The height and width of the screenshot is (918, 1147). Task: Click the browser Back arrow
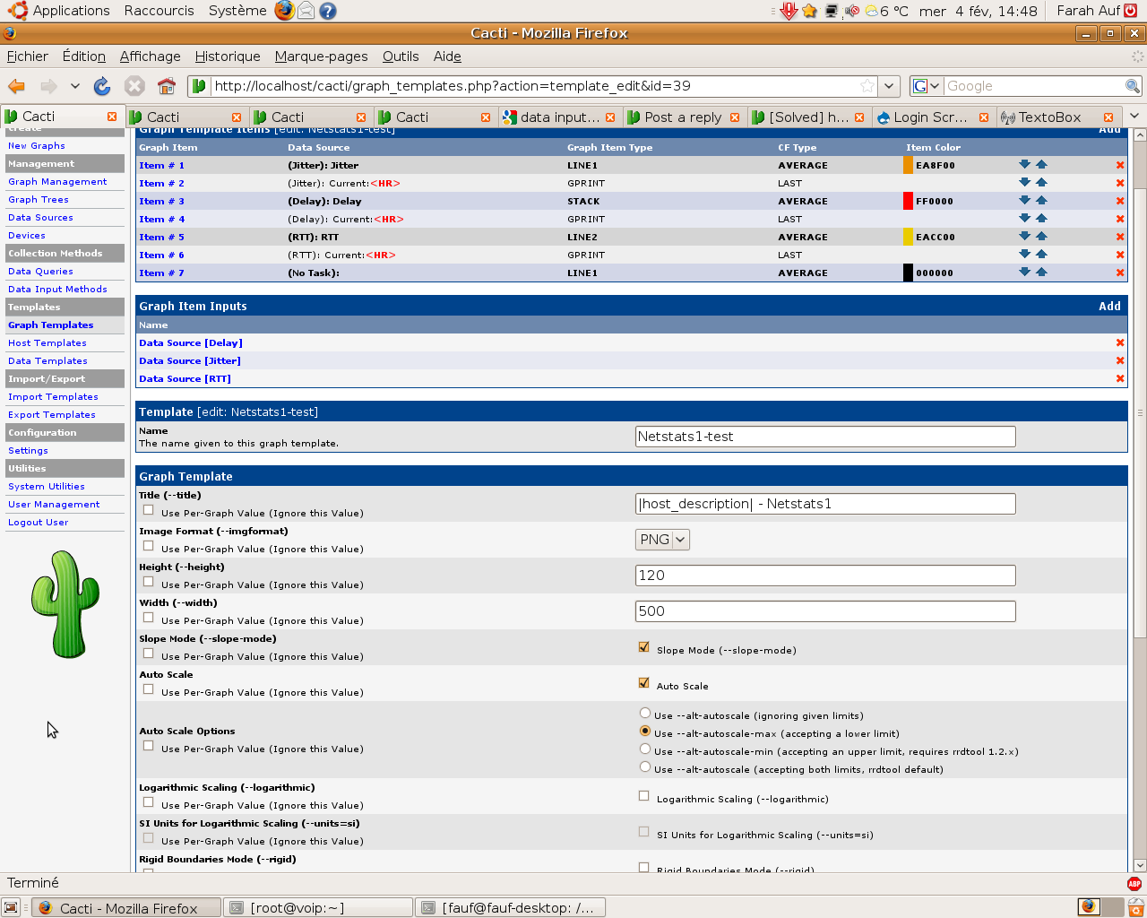point(16,86)
